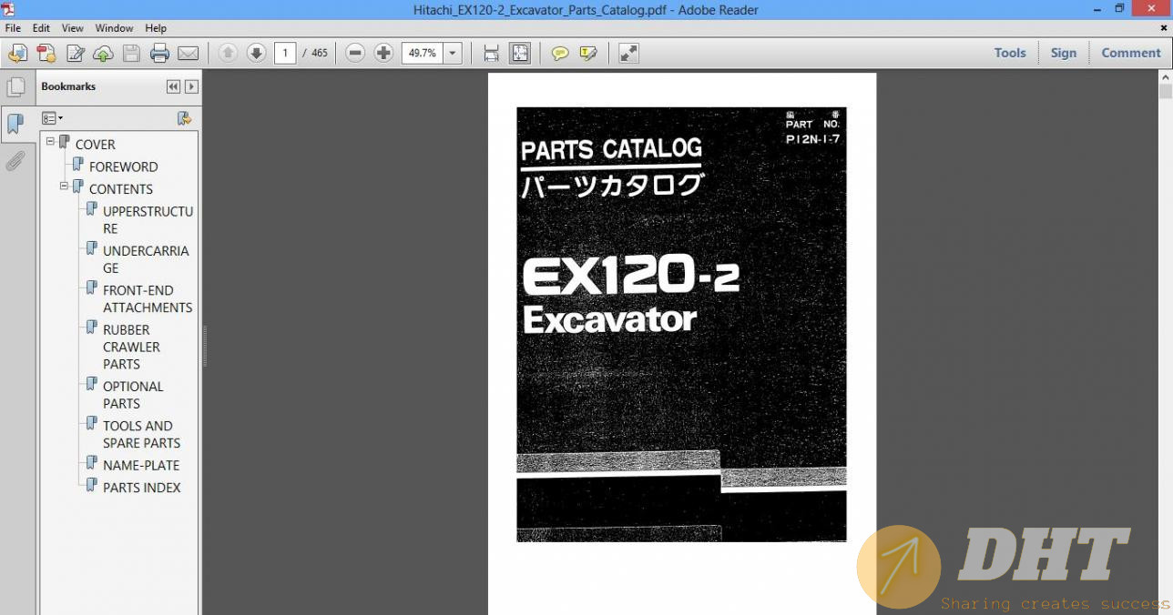Screen dimensions: 1173x615
Task: Open the UPPERSTRUCTURE bookmark
Action: [148, 220]
